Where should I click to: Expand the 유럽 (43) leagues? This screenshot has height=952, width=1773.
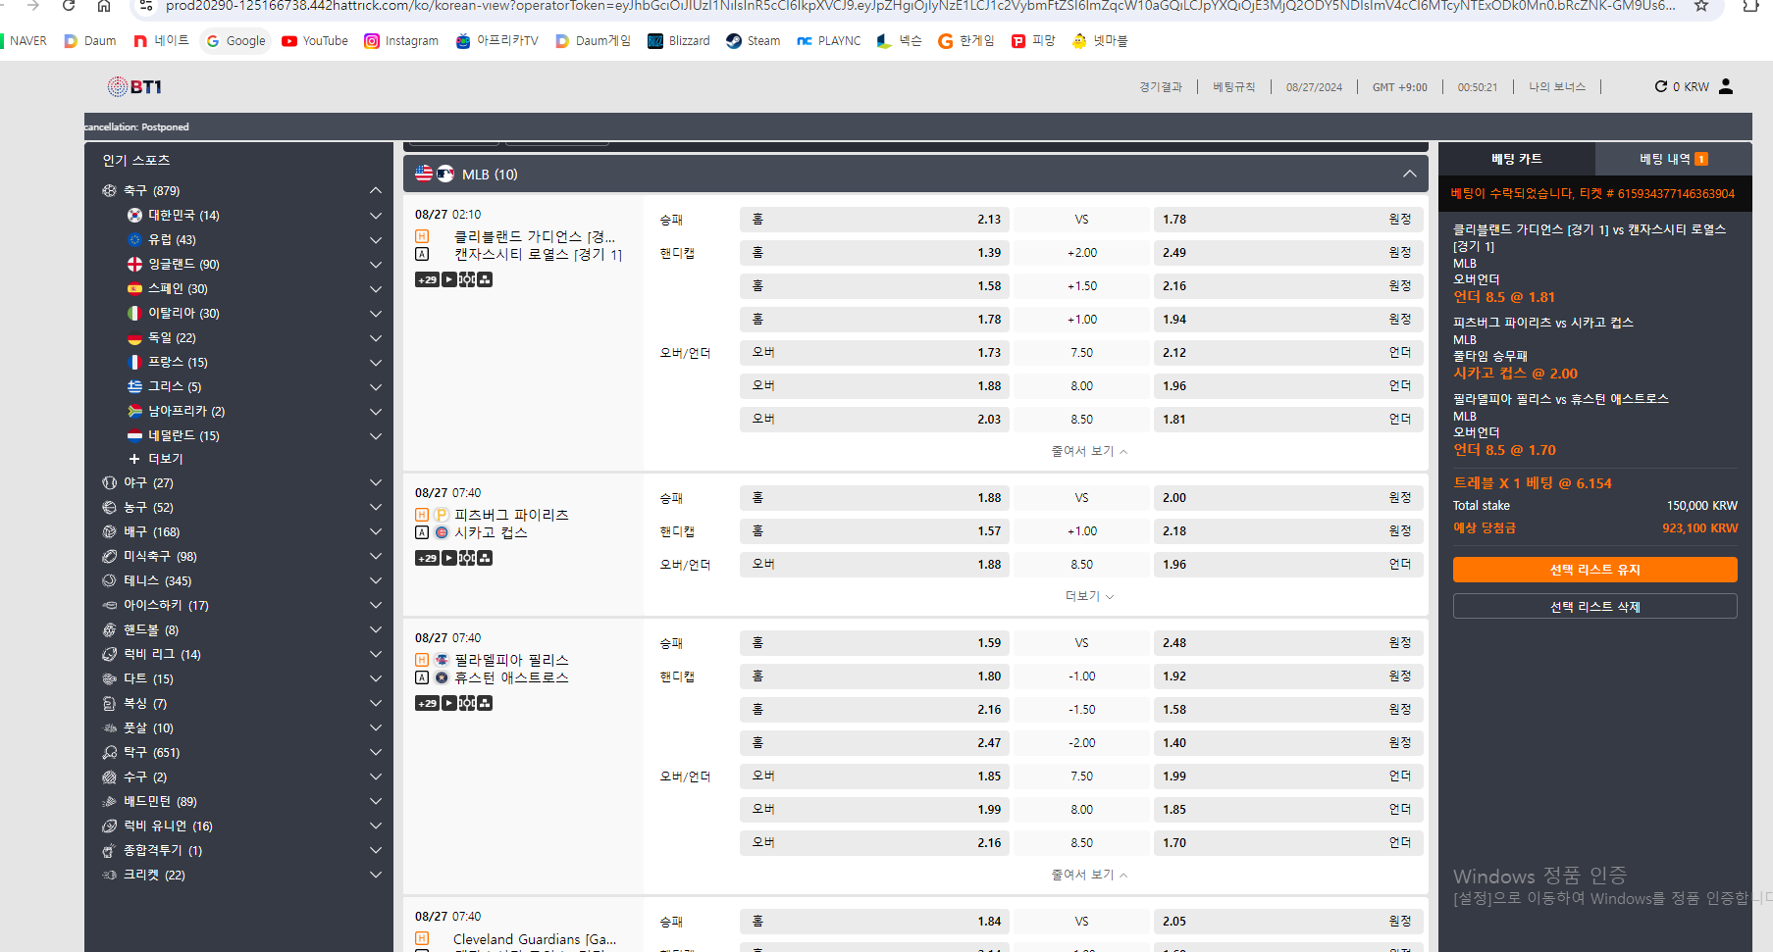pos(375,239)
